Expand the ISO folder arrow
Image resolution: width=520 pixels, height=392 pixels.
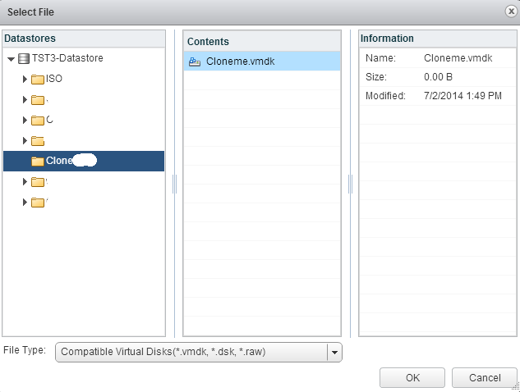pos(25,80)
